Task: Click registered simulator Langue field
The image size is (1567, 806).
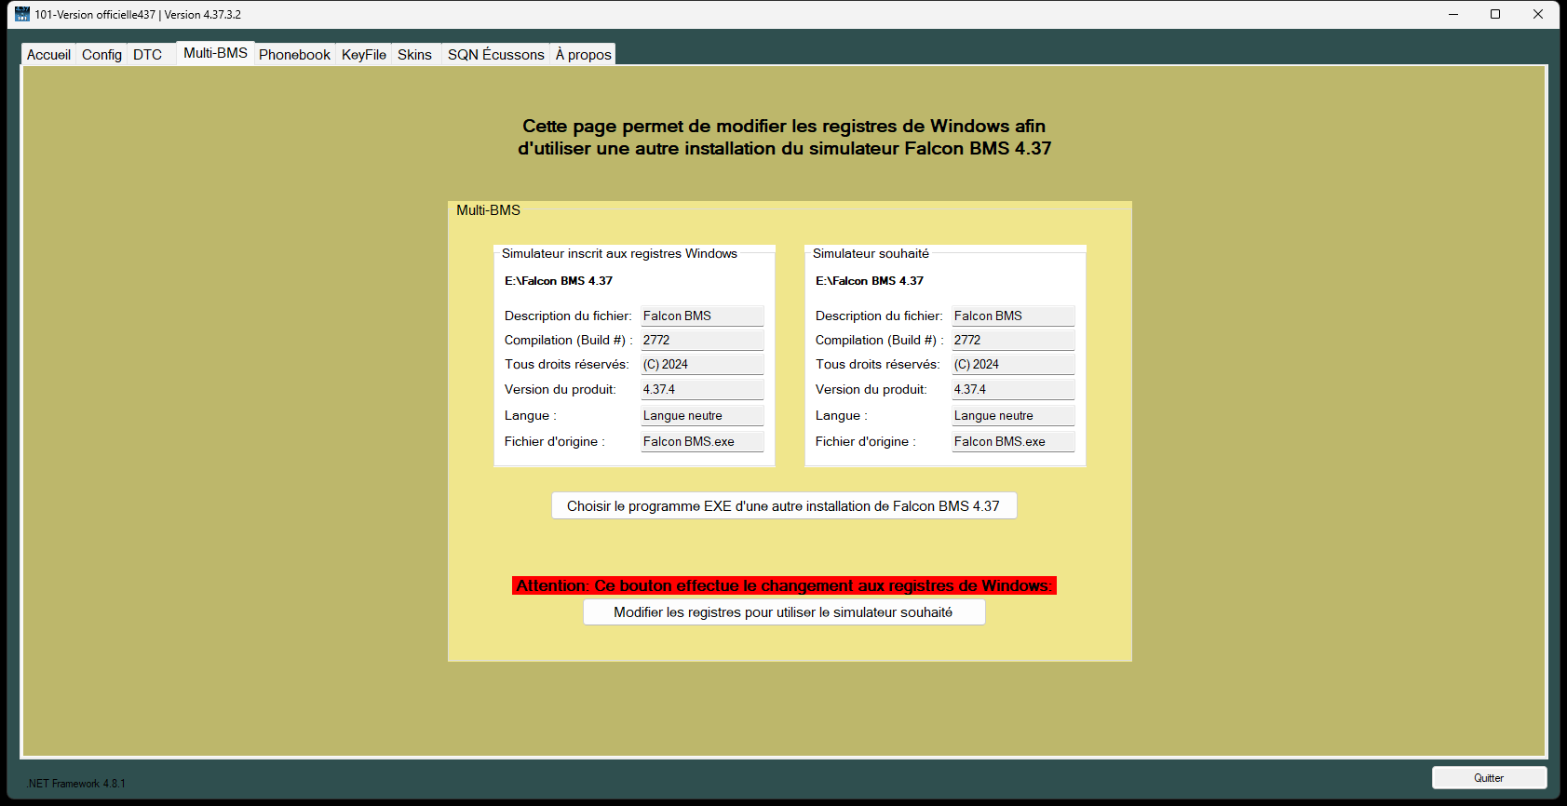Action: point(703,415)
